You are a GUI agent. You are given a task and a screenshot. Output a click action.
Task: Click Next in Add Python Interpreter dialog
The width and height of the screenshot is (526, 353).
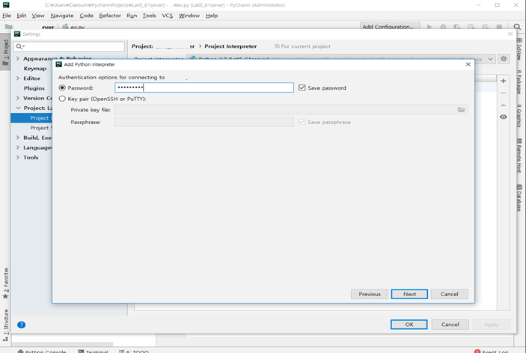tap(409, 294)
